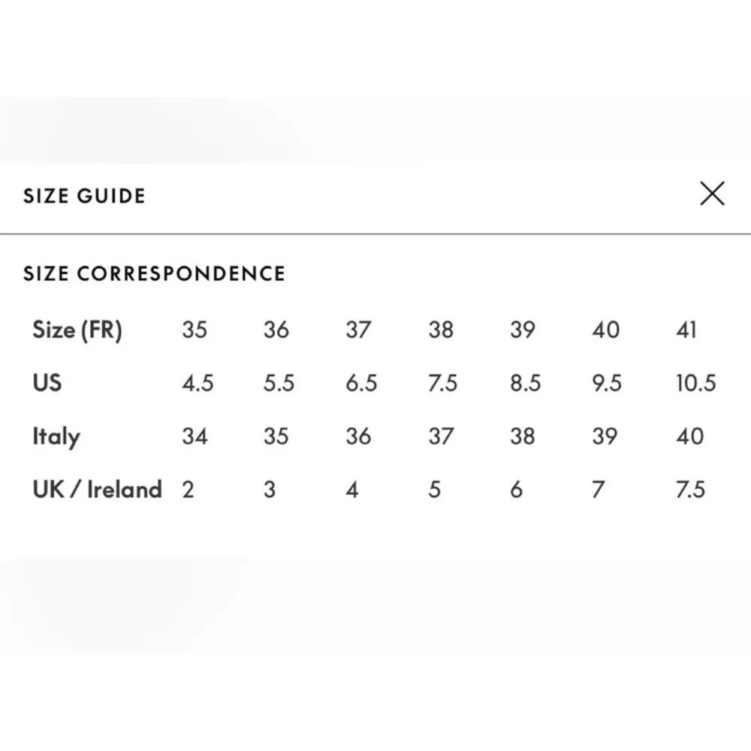Choose US size 5.5
Screen dimensions: 751x751
(x=279, y=383)
